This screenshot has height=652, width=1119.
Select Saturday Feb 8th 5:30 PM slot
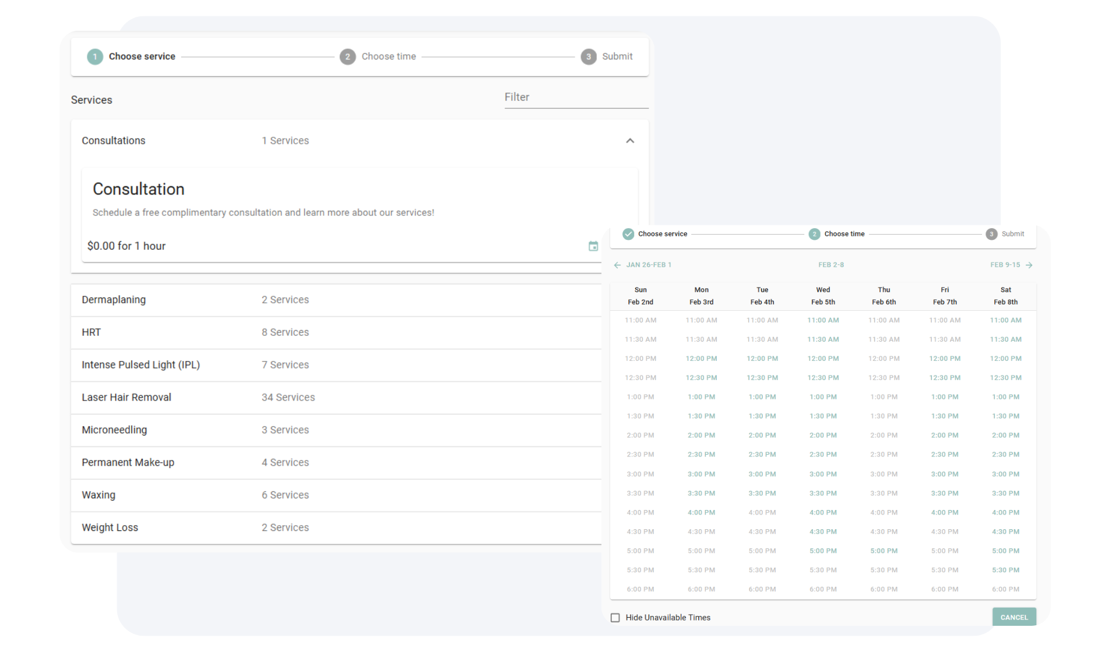click(1005, 570)
